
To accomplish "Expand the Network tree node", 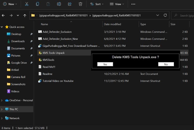I will (2, 118).
